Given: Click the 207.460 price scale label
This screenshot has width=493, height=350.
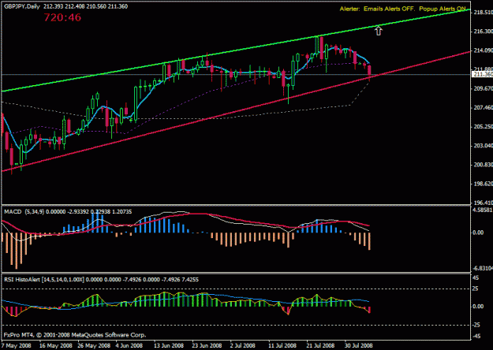Looking at the screenshot, I should 483,107.
